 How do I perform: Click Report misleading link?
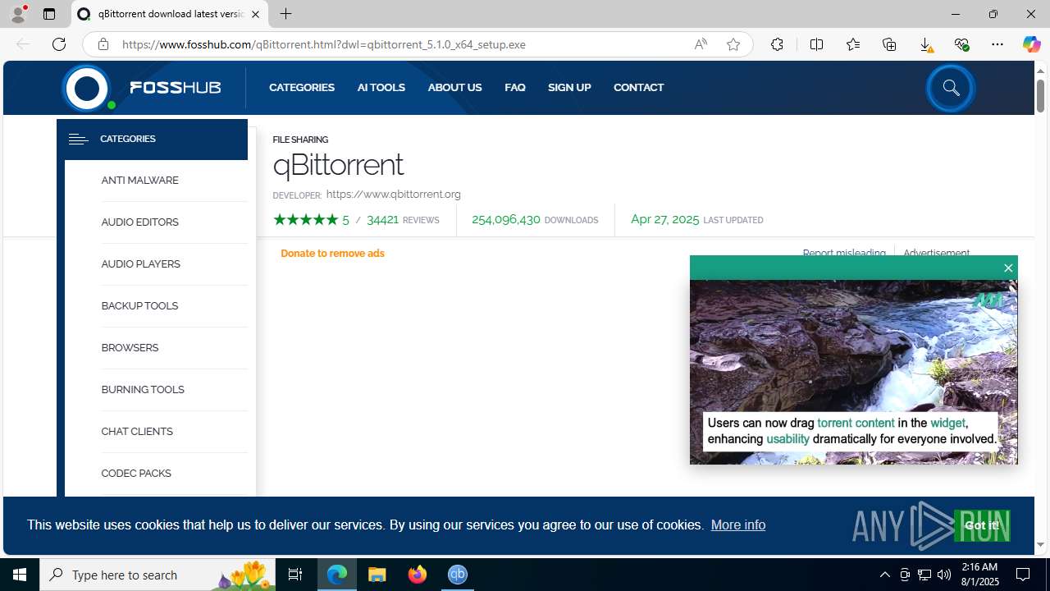[844, 253]
